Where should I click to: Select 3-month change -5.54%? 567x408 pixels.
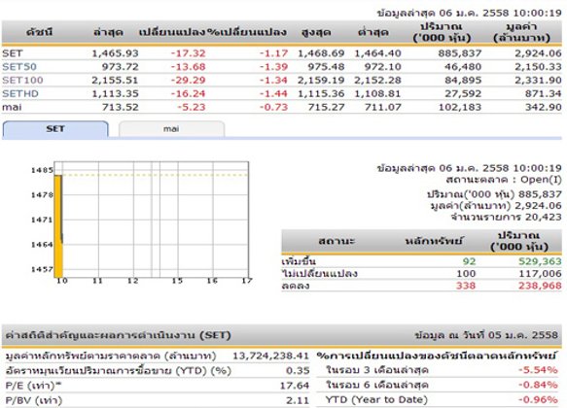click(538, 370)
